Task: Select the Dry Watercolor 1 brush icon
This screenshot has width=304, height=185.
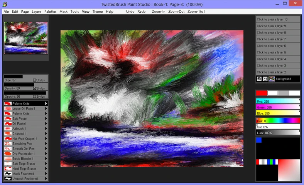Action: coord(7,153)
